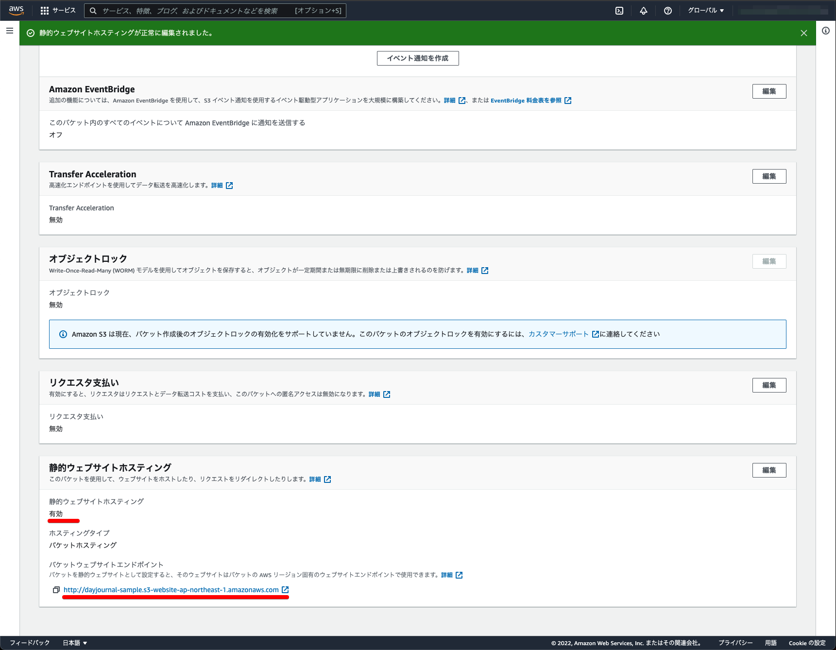Open the グローバル region dropdown
836x650 pixels.
point(706,11)
